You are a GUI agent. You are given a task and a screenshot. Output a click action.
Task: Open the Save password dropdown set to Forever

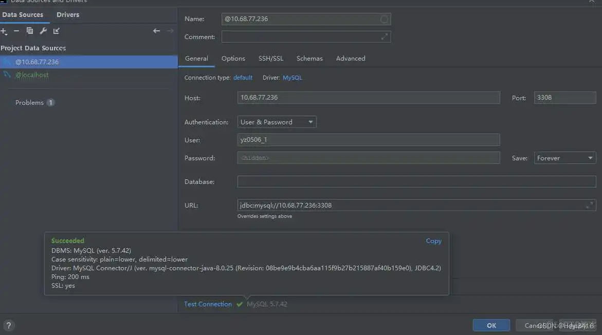coord(564,158)
